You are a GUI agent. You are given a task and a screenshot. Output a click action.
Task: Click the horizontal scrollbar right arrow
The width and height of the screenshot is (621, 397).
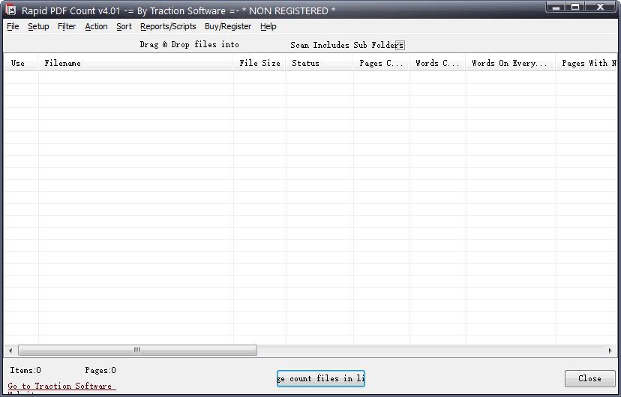[610, 351]
